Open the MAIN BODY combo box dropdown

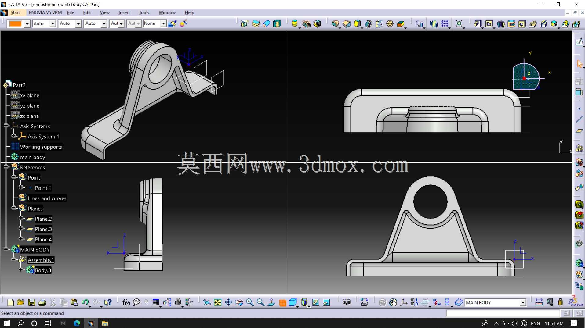pos(523,302)
